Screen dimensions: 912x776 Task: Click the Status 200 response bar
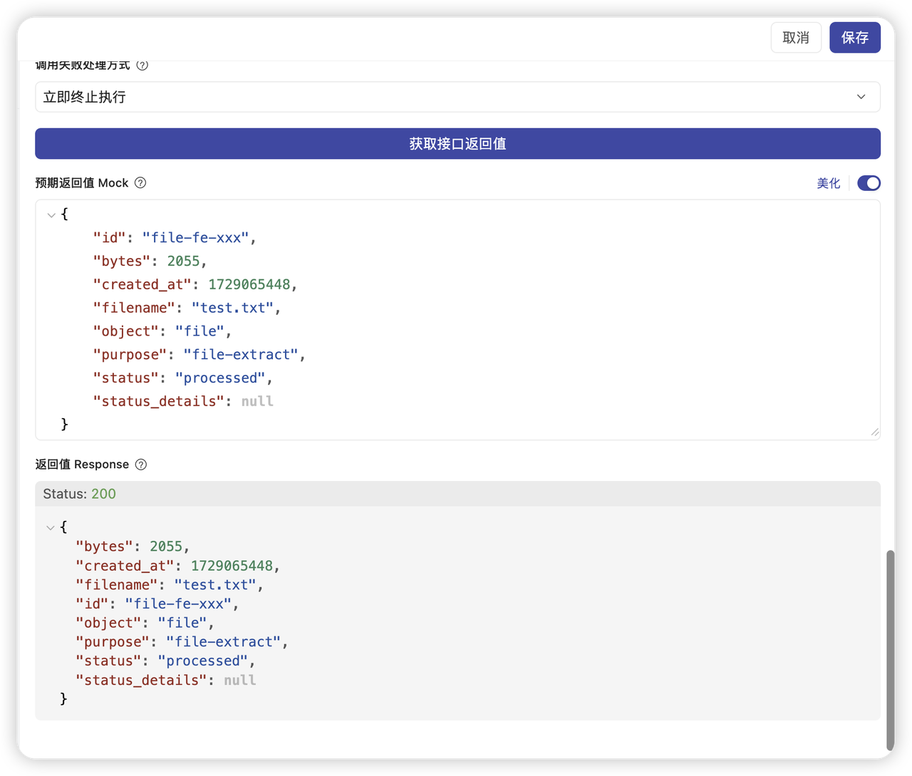pos(457,494)
